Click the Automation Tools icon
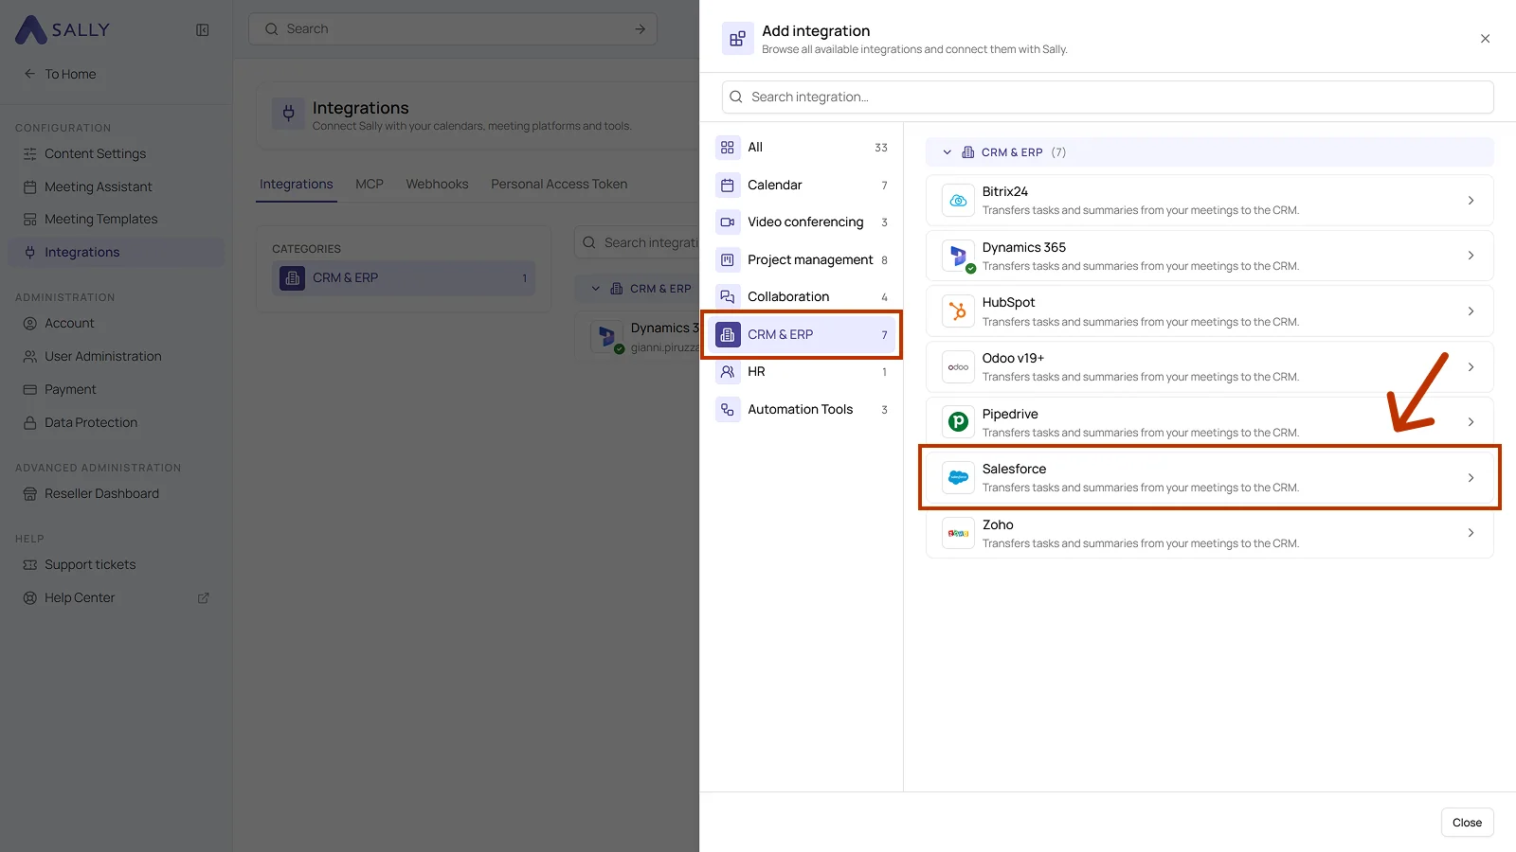The width and height of the screenshot is (1516, 852). tap(728, 410)
